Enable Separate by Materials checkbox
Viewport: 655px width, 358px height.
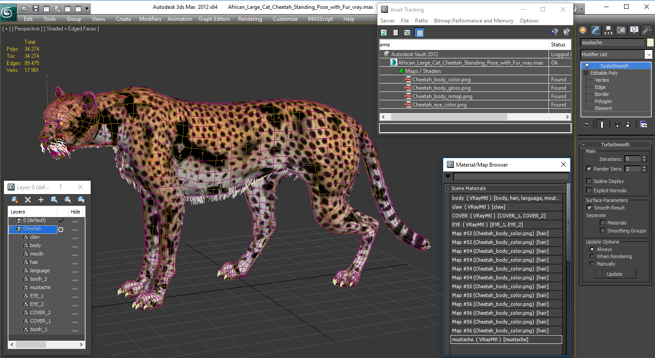[602, 223]
